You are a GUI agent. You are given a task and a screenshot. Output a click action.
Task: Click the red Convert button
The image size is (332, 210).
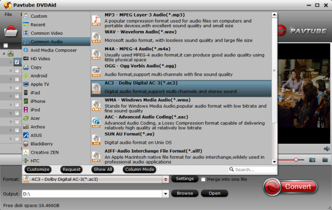tap(290, 187)
